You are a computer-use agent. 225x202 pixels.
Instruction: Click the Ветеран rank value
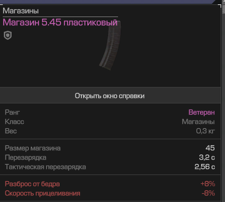202,112
